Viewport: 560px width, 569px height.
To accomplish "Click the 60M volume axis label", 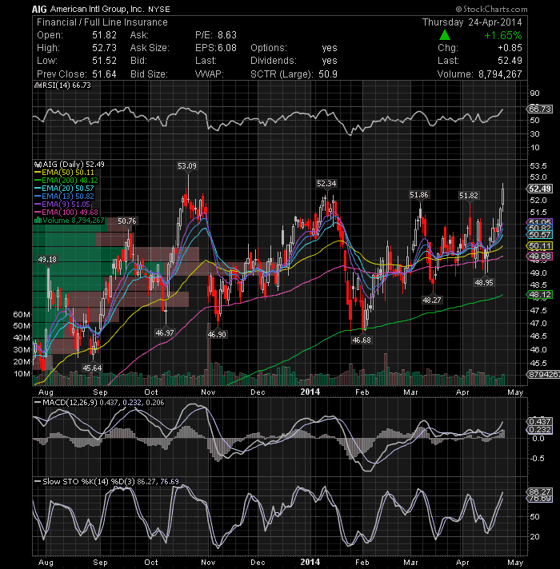I will point(22,315).
